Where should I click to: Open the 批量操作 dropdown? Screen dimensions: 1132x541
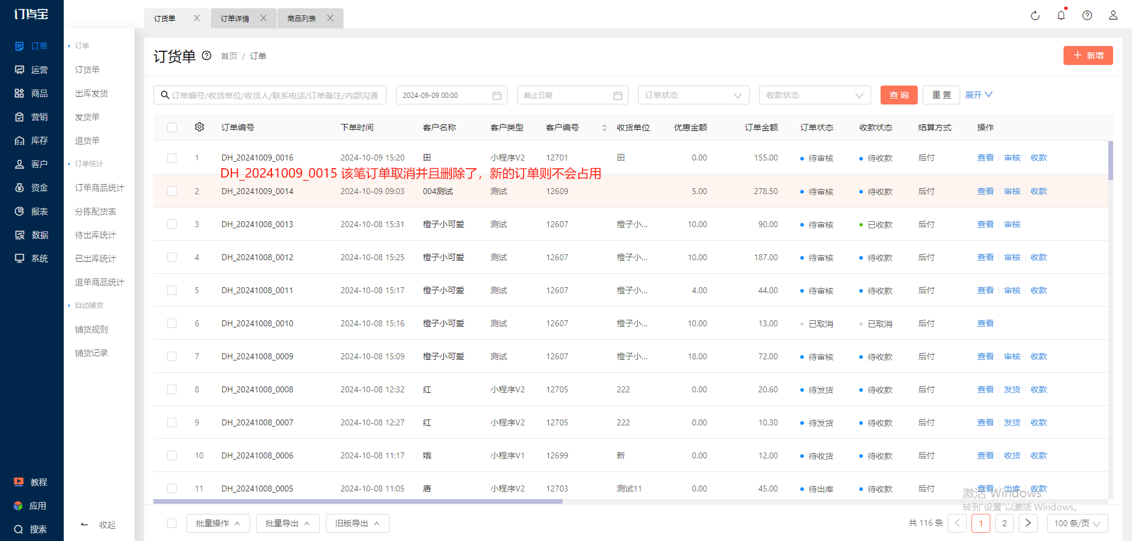[218, 523]
